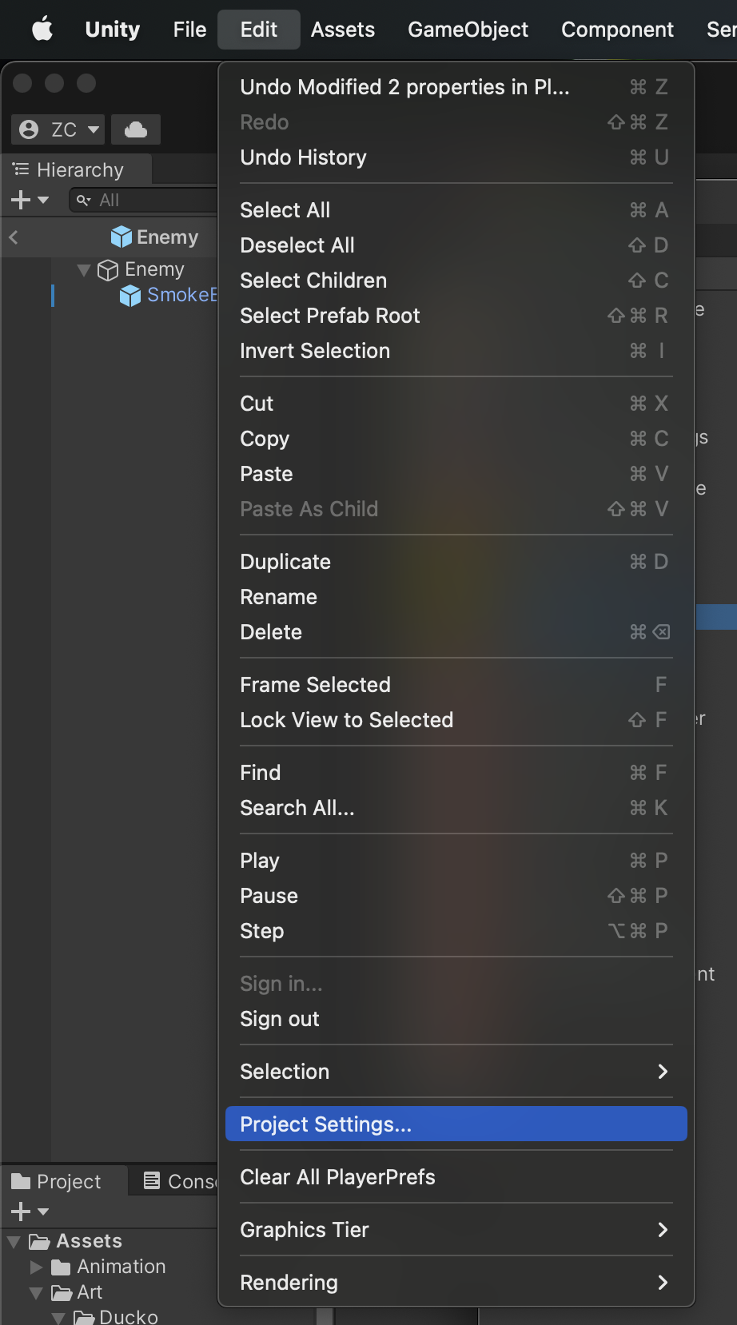Click the plus create button in Hierarchy
This screenshot has height=1325, width=737.
coord(22,200)
